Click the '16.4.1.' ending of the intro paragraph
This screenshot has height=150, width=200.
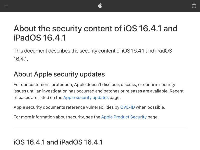[21, 59]
